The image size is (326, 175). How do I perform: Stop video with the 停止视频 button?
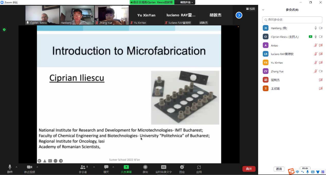[x=30, y=167]
